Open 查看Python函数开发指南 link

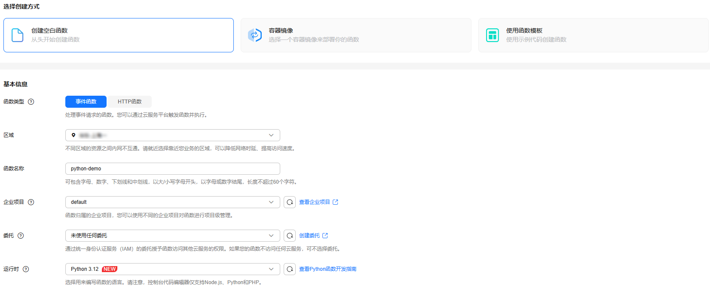click(327, 269)
